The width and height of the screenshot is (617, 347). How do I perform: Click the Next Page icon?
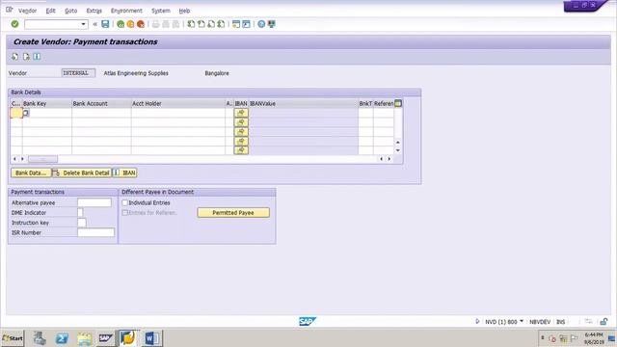tap(211, 24)
